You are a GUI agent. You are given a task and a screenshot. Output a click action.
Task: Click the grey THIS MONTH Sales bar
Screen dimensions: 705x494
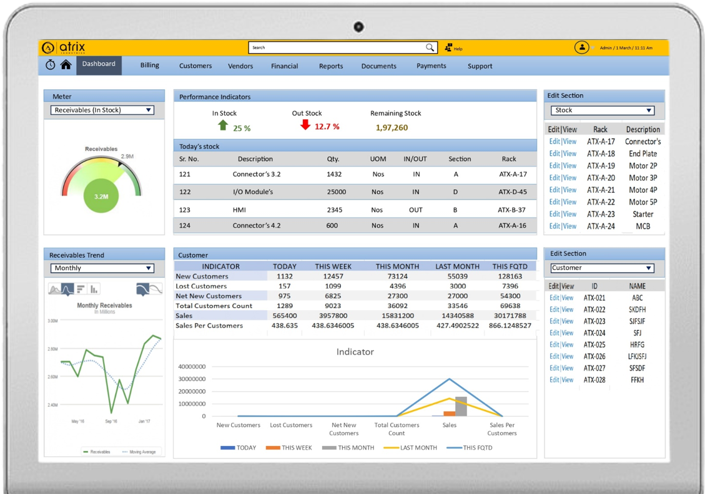point(461,407)
